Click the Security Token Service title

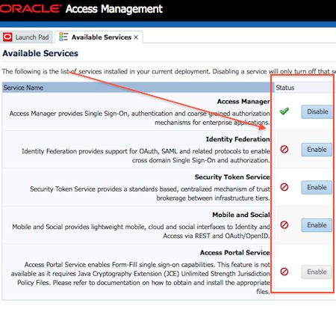(x=232, y=177)
